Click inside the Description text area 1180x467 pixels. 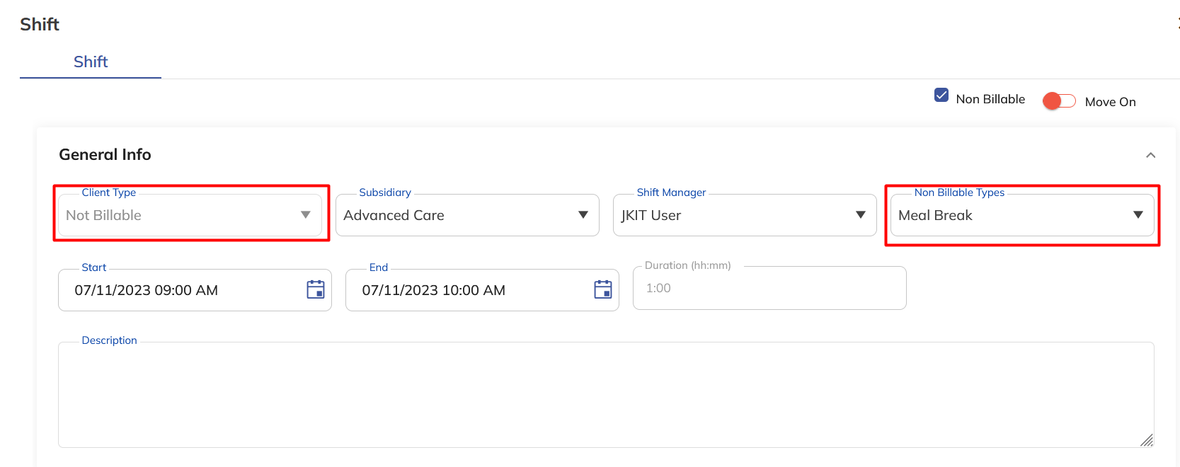click(606, 395)
